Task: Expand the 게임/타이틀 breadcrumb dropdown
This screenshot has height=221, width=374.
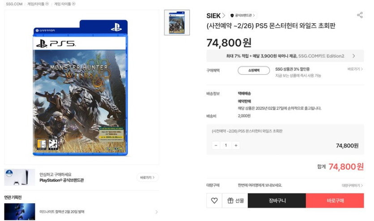Action: pyautogui.click(x=47, y=4)
